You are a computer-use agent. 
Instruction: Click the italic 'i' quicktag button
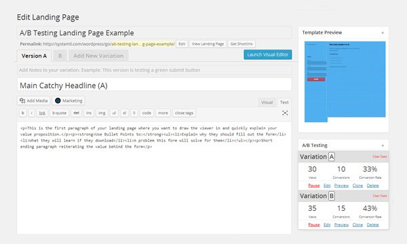click(x=31, y=113)
